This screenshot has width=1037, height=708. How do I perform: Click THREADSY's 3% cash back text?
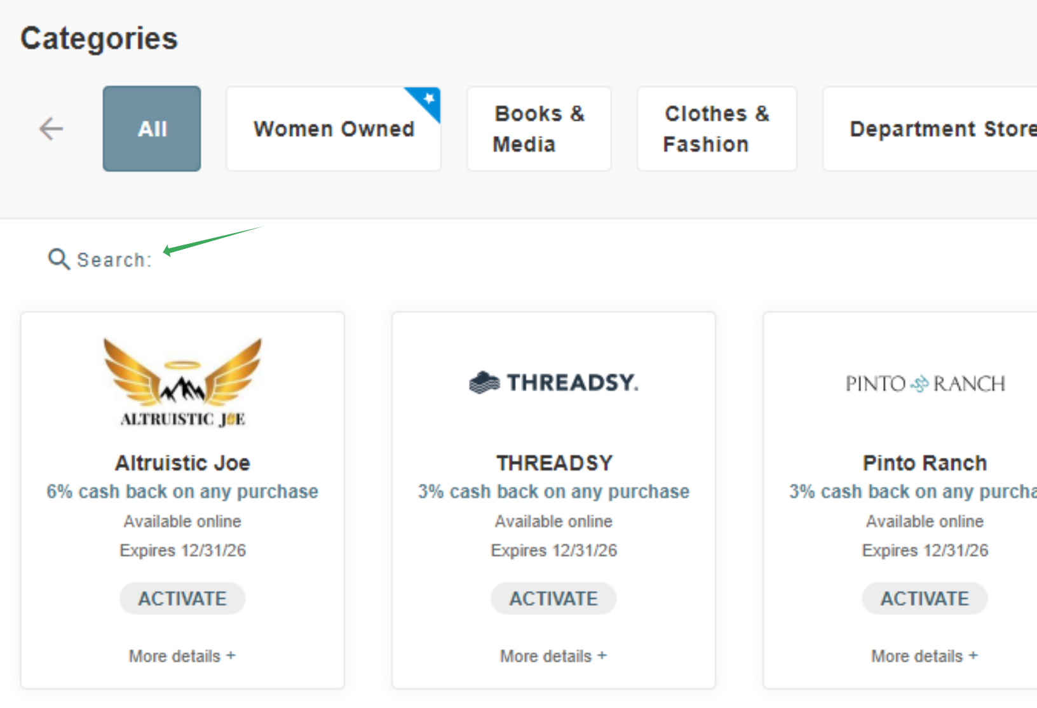click(553, 491)
